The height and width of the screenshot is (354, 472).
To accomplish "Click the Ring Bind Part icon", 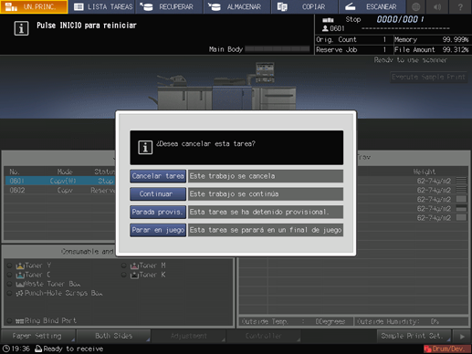I will point(20,321).
